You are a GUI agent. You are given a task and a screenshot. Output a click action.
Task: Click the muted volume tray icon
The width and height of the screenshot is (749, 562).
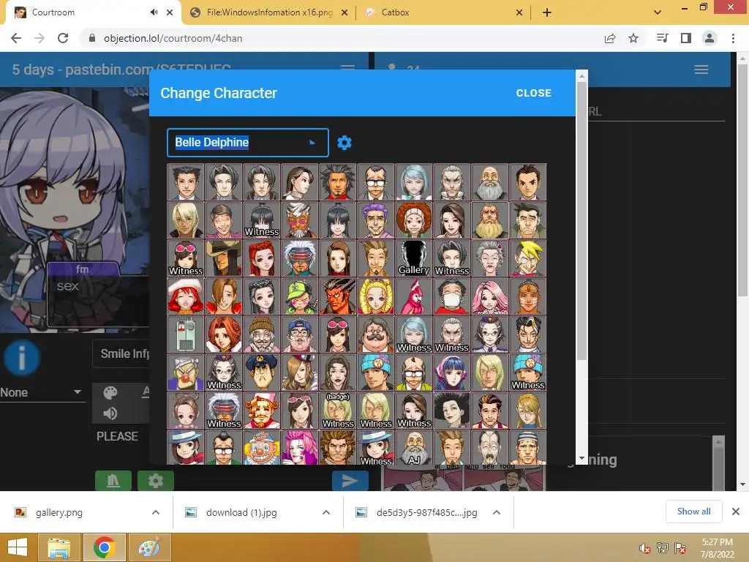645,549
